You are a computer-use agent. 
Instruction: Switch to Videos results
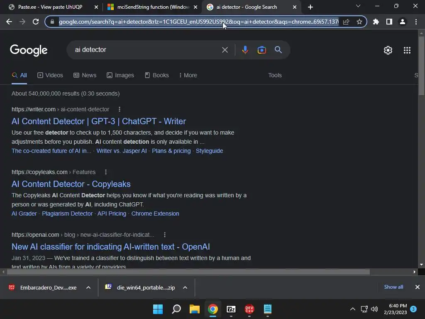(x=50, y=76)
